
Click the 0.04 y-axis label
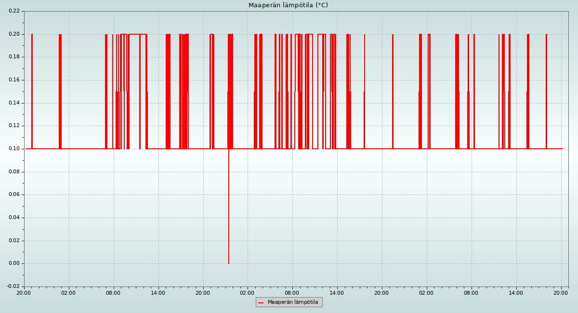pos(14,218)
